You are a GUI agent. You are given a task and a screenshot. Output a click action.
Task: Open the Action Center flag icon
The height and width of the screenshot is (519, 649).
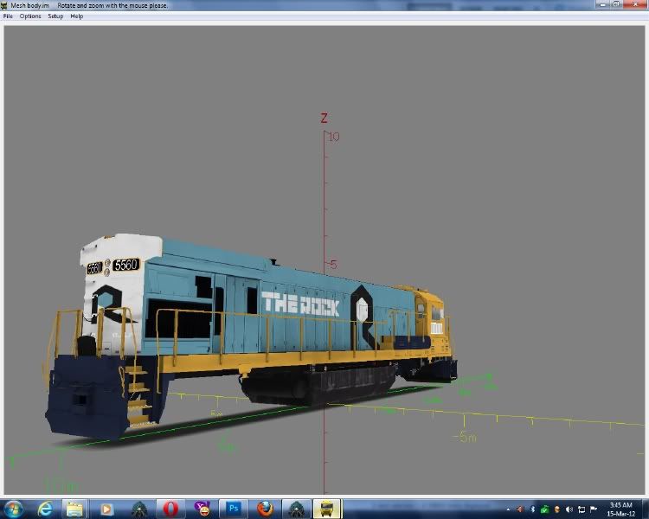tap(593, 509)
